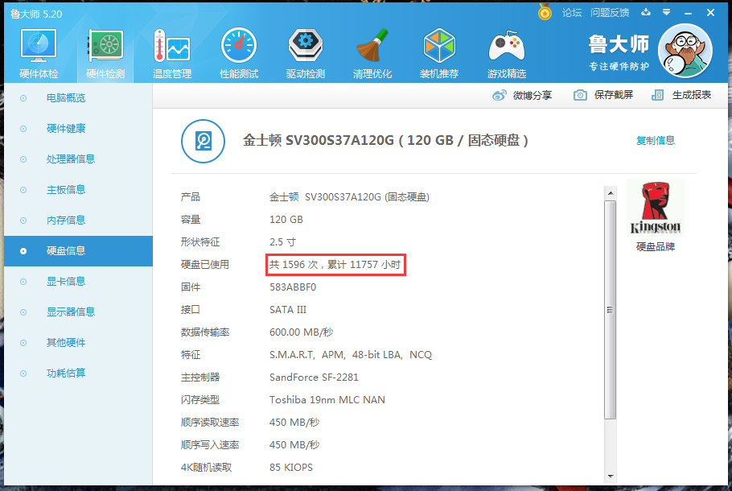Click the gold medal badge icon
732x491 pixels.
pyautogui.click(x=545, y=13)
